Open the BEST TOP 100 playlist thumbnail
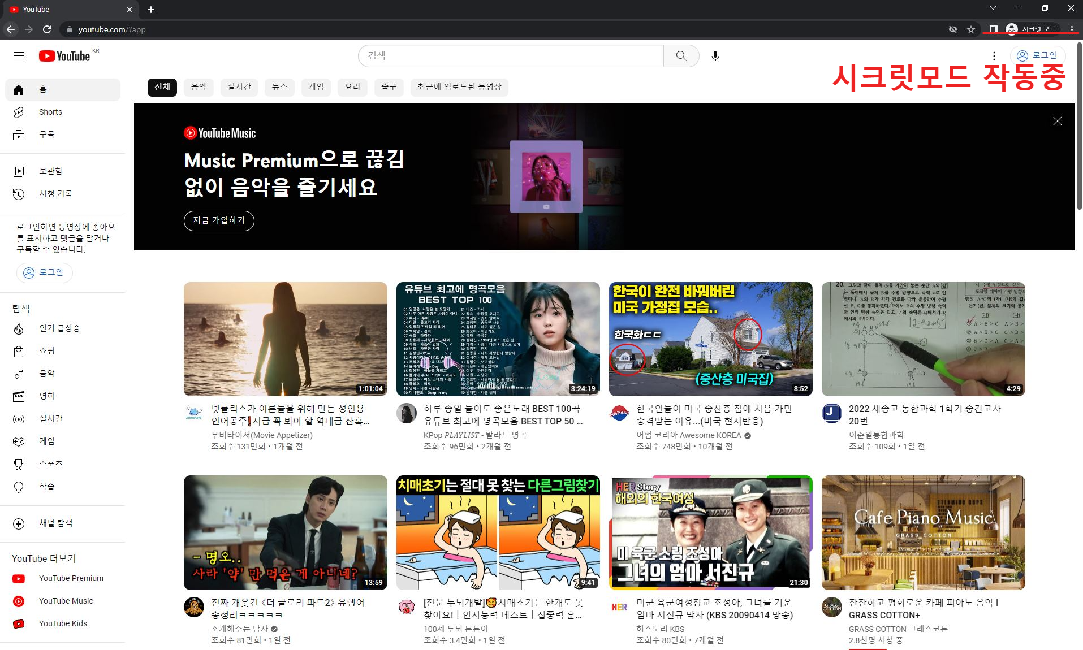 [x=498, y=339]
